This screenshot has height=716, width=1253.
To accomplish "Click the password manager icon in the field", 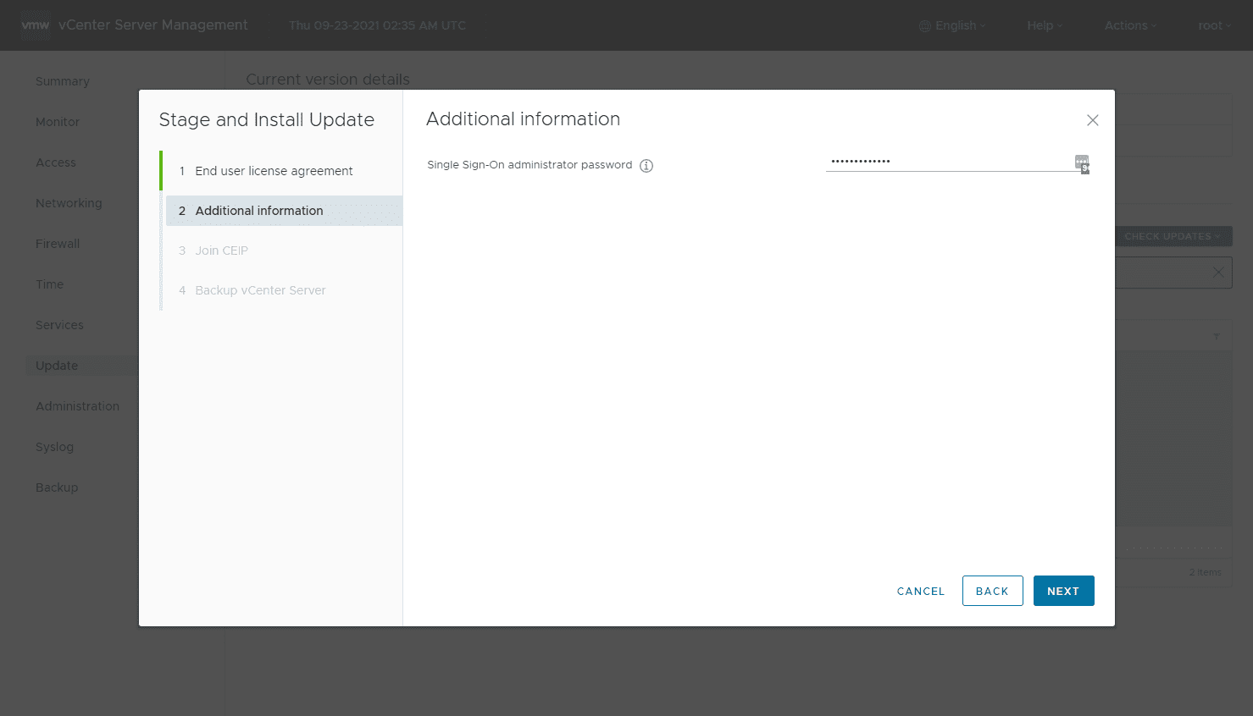I will (x=1082, y=162).
